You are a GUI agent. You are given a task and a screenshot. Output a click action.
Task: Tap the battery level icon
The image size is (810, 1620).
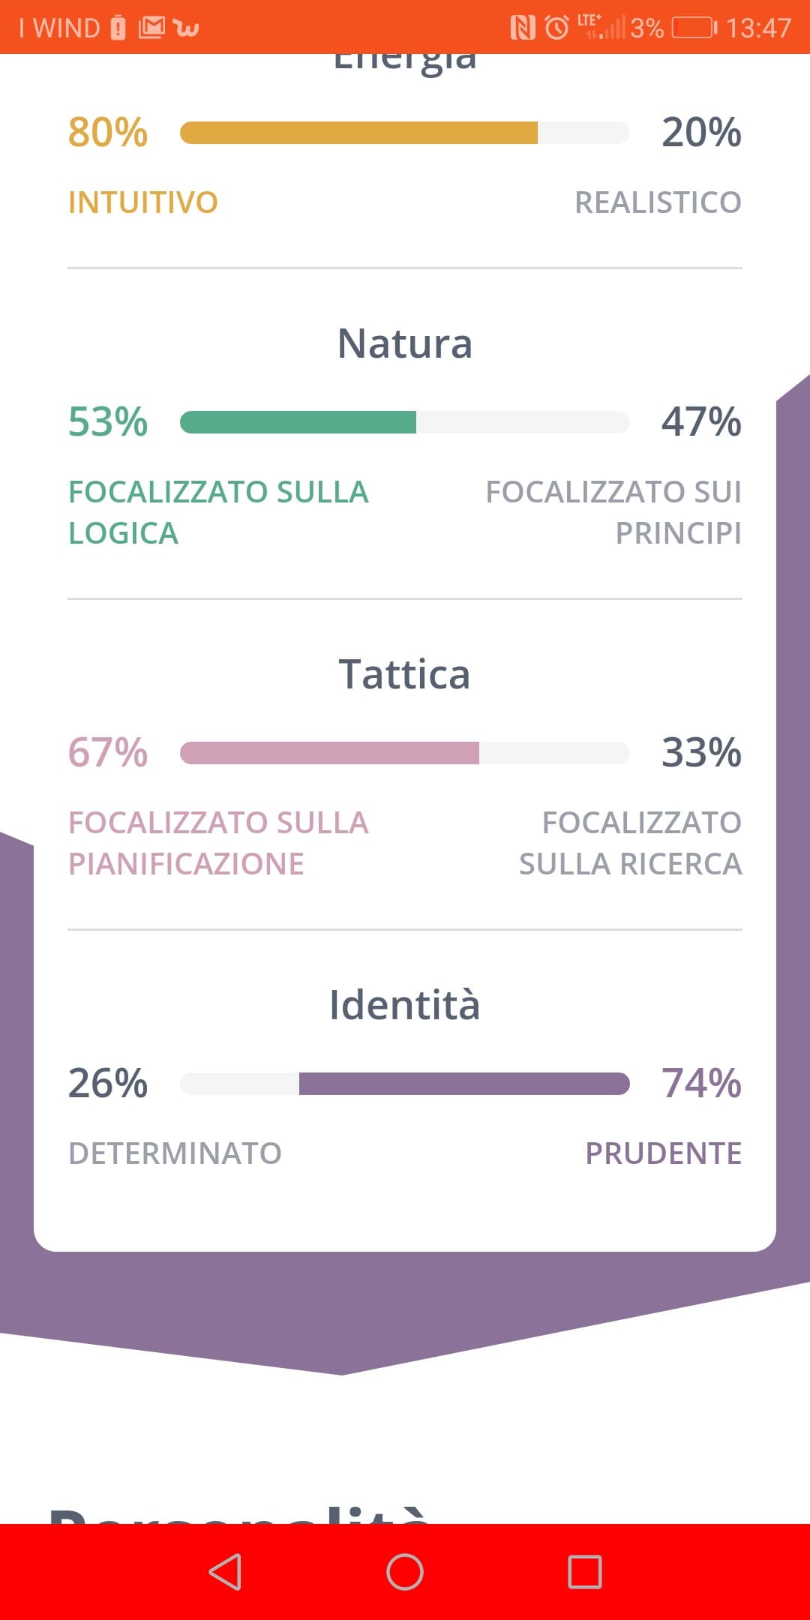click(694, 28)
